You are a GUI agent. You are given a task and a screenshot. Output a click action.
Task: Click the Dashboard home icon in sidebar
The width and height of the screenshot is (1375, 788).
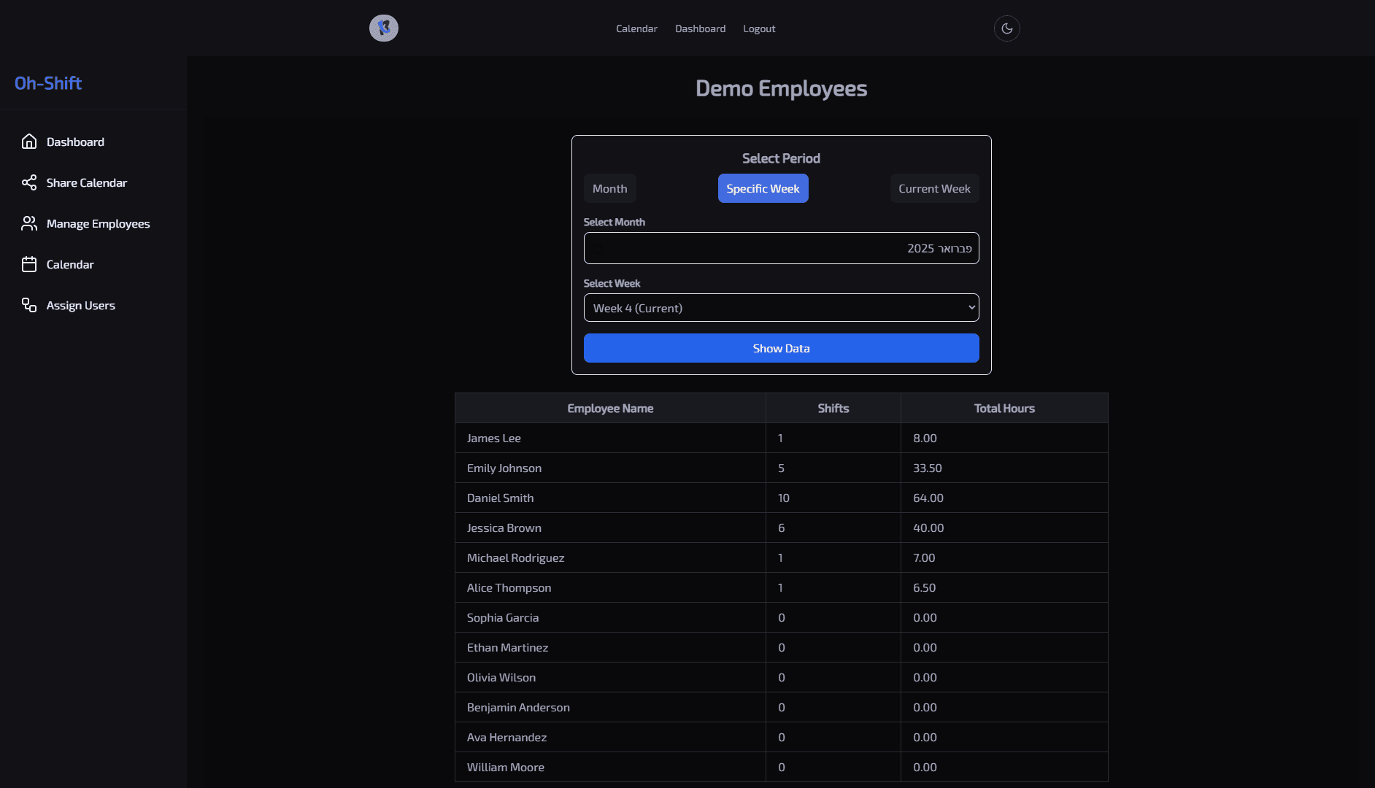pyautogui.click(x=29, y=142)
